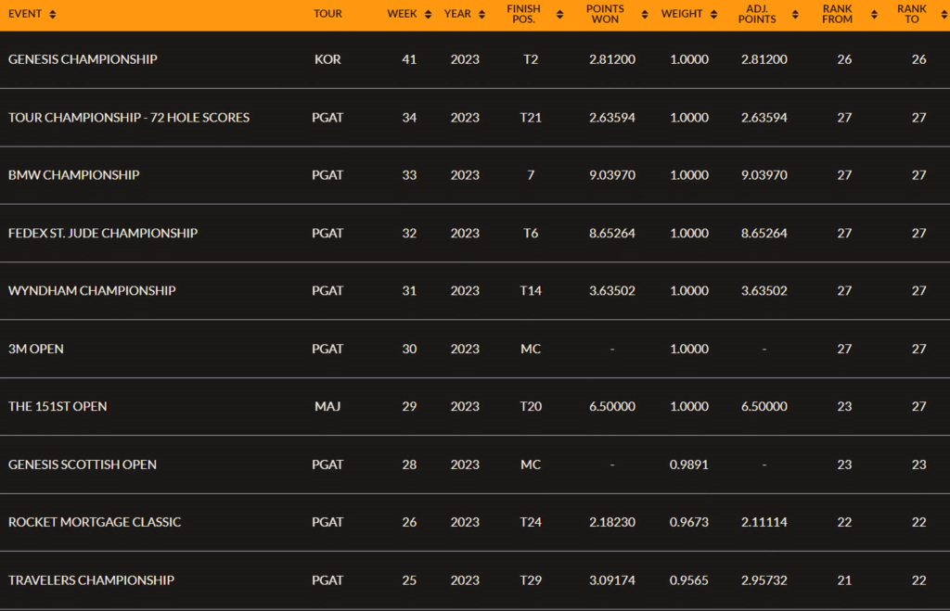Viewport: 950px width, 611px height.
Task: Click points won value 9.03970
Action: pyautogui.click(x=612, y=175)
